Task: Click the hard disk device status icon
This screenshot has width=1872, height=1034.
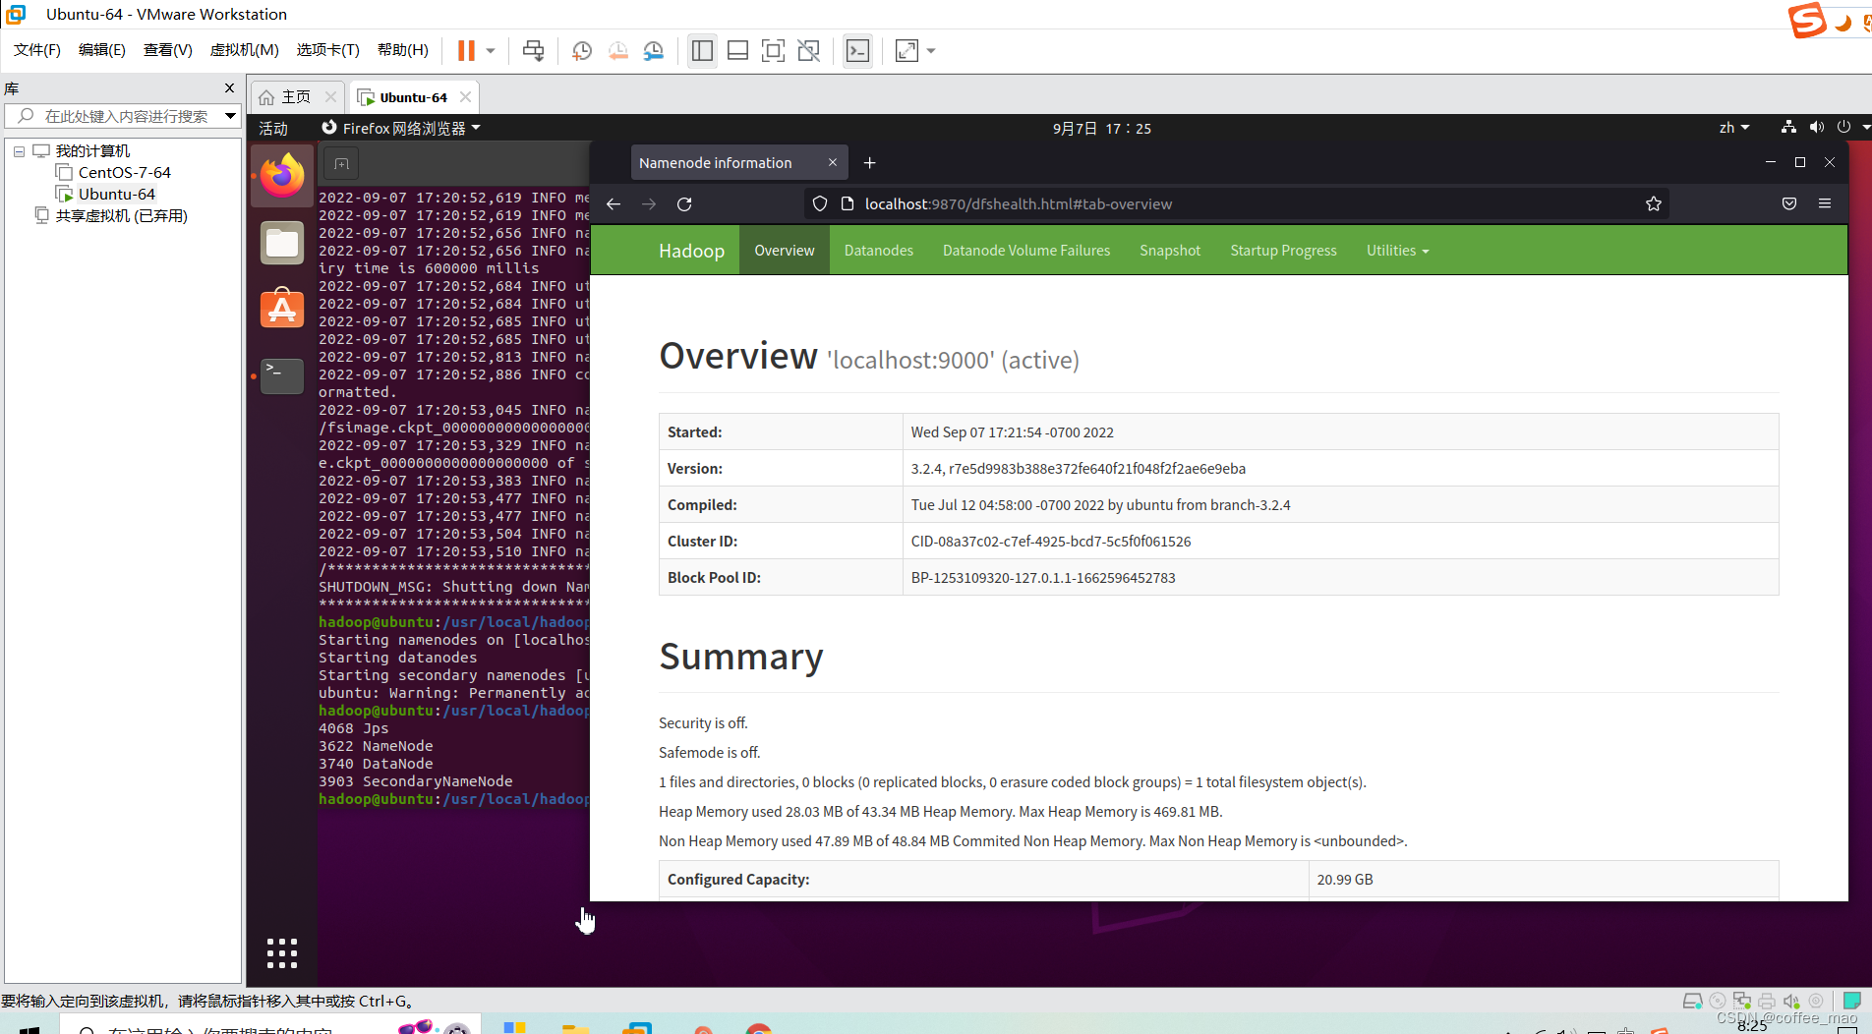Action: pyautogui.click(x=1692, y=1002)
